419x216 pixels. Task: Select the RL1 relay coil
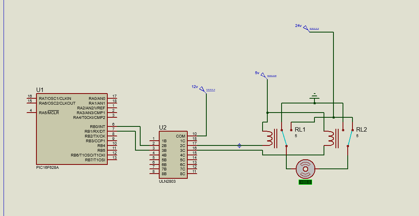click(269, 138)
